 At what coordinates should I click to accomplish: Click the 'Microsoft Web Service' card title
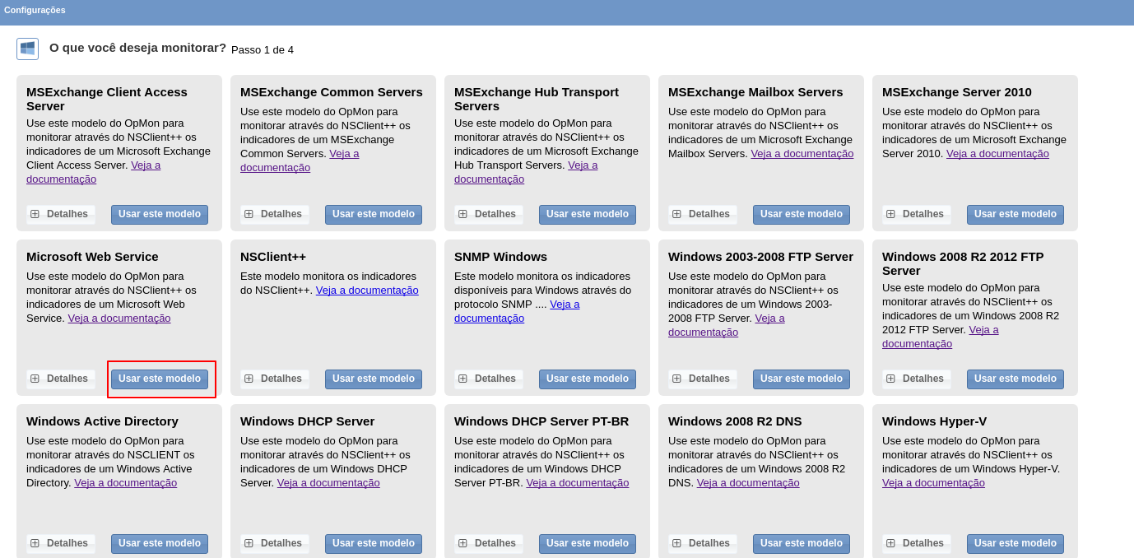[x=92, y=257]
